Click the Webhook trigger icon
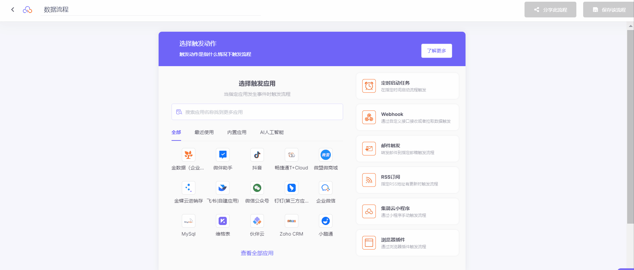This screenshot has height=270, width=634. tap(369, 117)
